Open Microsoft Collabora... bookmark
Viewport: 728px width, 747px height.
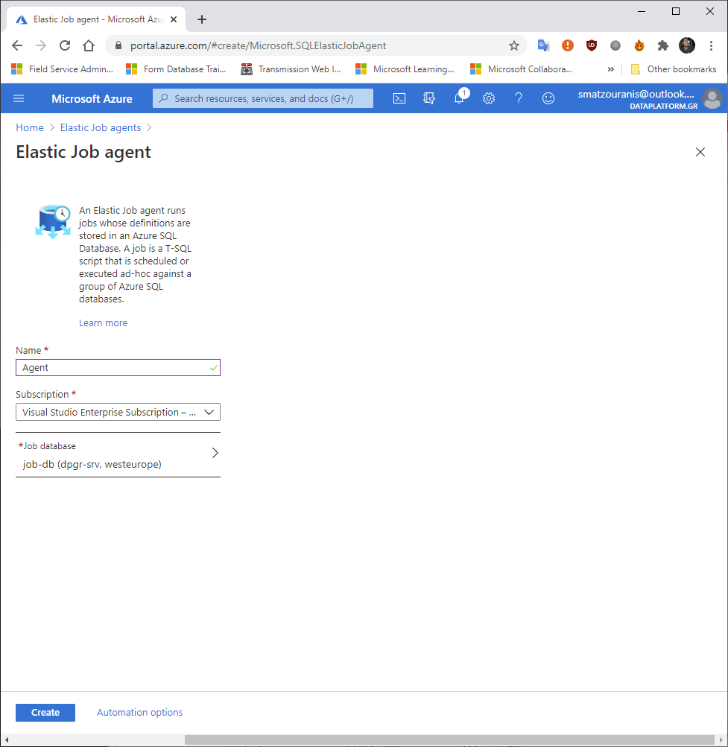point(521,69)
